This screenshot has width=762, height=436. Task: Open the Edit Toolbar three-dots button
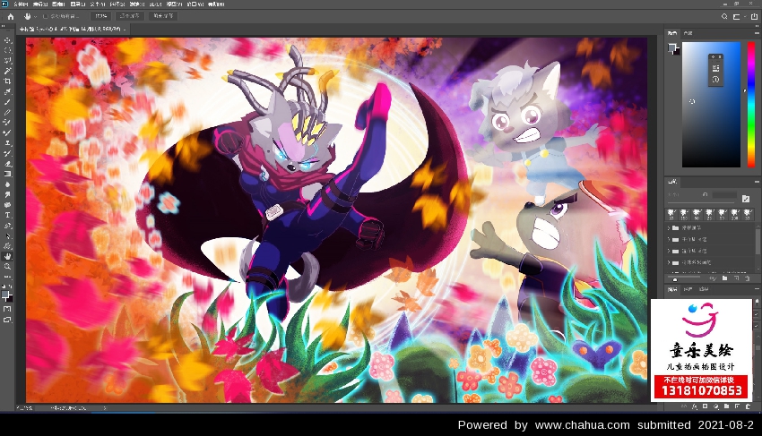point(7,277)
